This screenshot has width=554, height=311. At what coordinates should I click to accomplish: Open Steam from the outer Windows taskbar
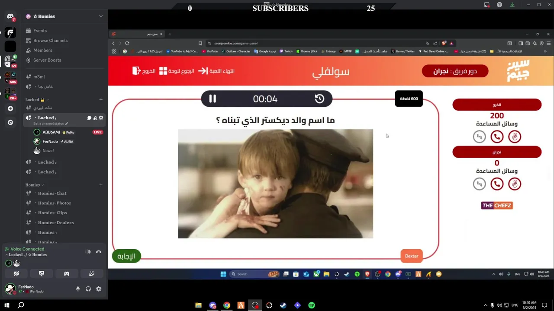coord(283,305)
